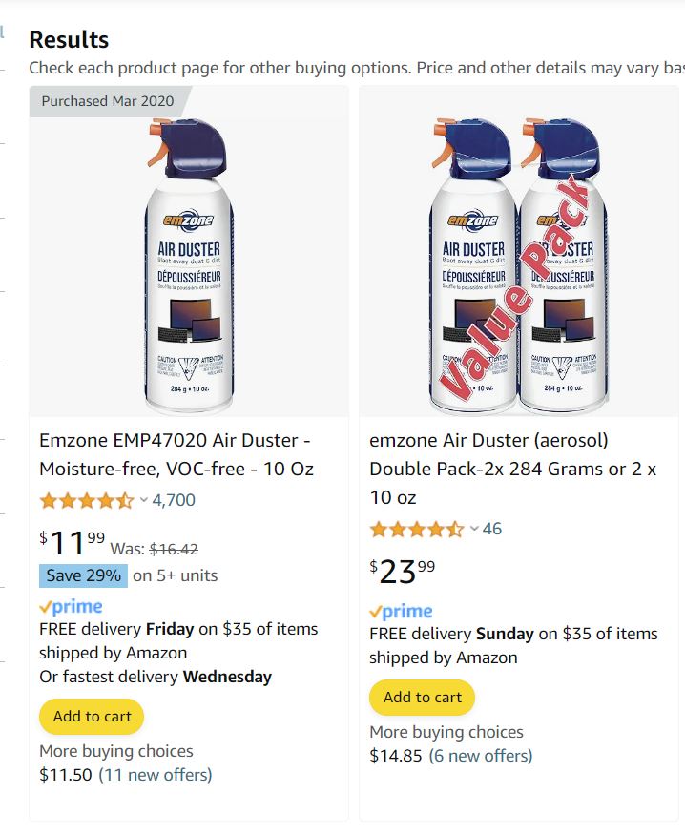Add the $23.99 Double Pack to cart
Screen dimensions: 685x836
click(422, 698)
